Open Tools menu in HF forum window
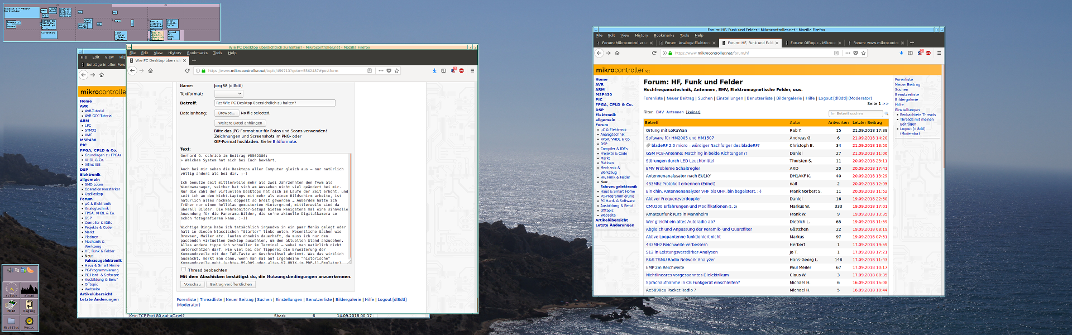1072x335 pixels. click(x=685, y=35)
